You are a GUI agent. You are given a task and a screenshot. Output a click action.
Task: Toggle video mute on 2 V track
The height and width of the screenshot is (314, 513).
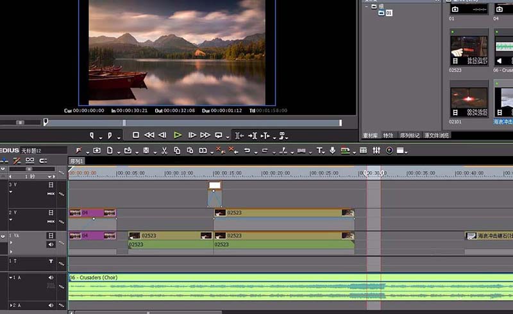tap(51, 213)
